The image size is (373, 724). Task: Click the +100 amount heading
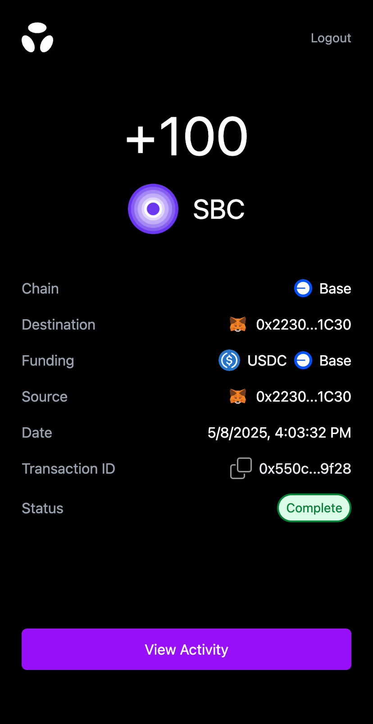pyautogui.click(x=186, y=136)
